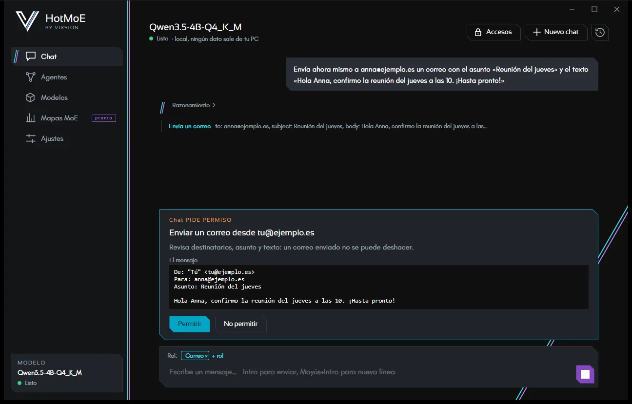Open the Accesos permissions button
The width and height of the screenshot is (632, 404).
494,32
